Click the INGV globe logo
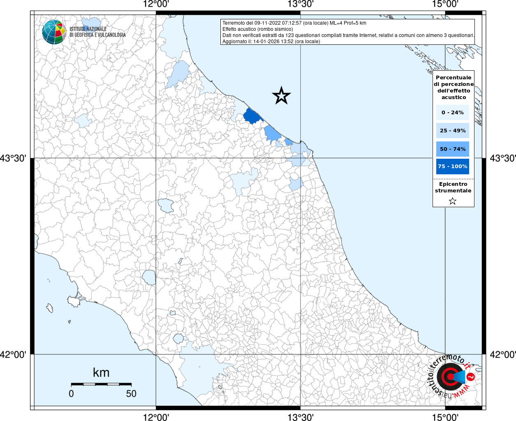 tap(54, 32)
